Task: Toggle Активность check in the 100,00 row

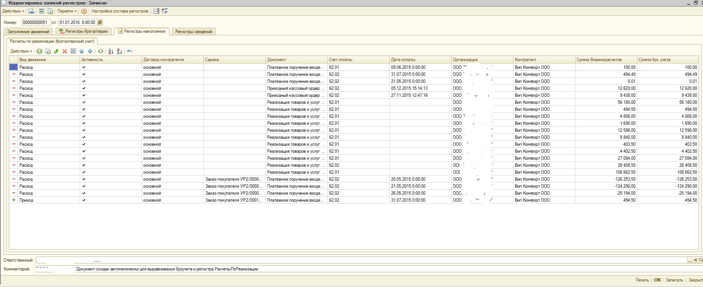Action: pos(84,67)
